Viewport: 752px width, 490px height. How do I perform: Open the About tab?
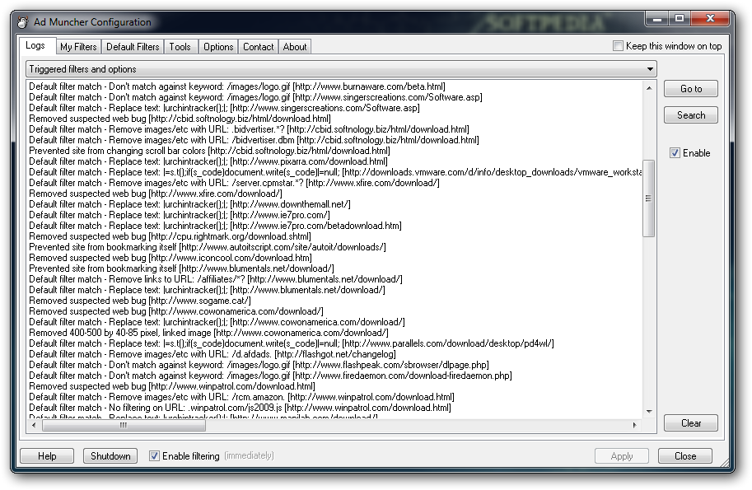(x=295, y=47)
